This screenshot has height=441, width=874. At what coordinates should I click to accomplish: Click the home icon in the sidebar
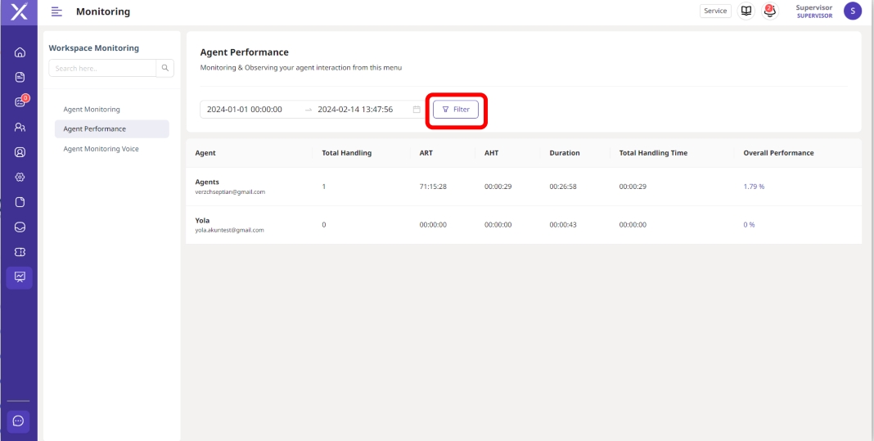point(19,52)
